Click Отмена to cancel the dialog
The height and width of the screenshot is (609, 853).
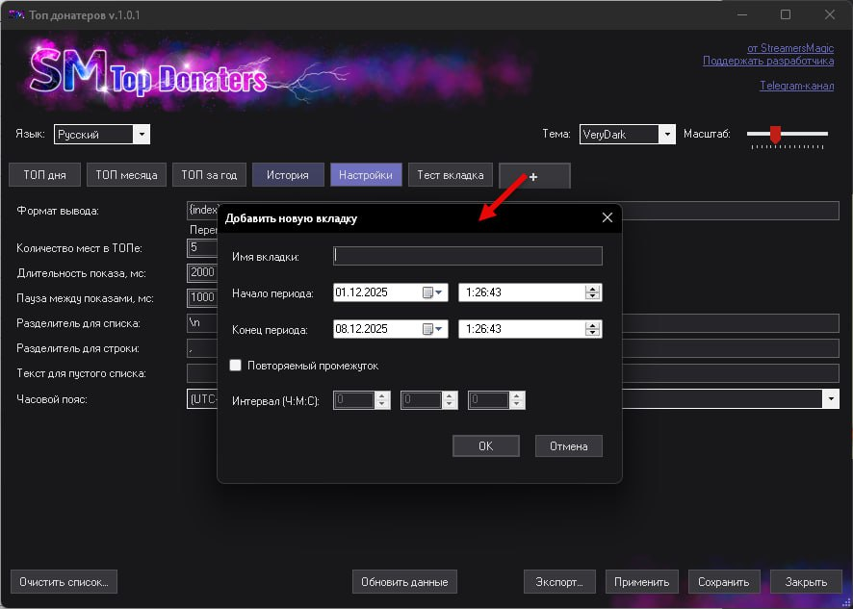click(x=568, y=445)
